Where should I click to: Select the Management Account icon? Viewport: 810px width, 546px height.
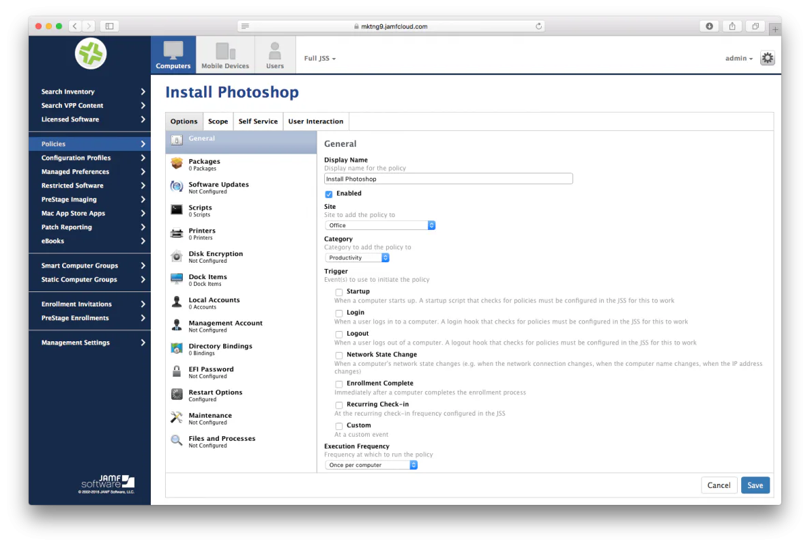click(x=177, y=325)
